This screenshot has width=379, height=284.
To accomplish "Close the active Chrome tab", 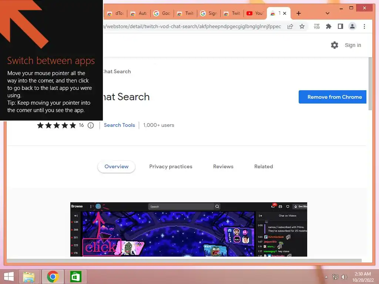I will (285, 13).
